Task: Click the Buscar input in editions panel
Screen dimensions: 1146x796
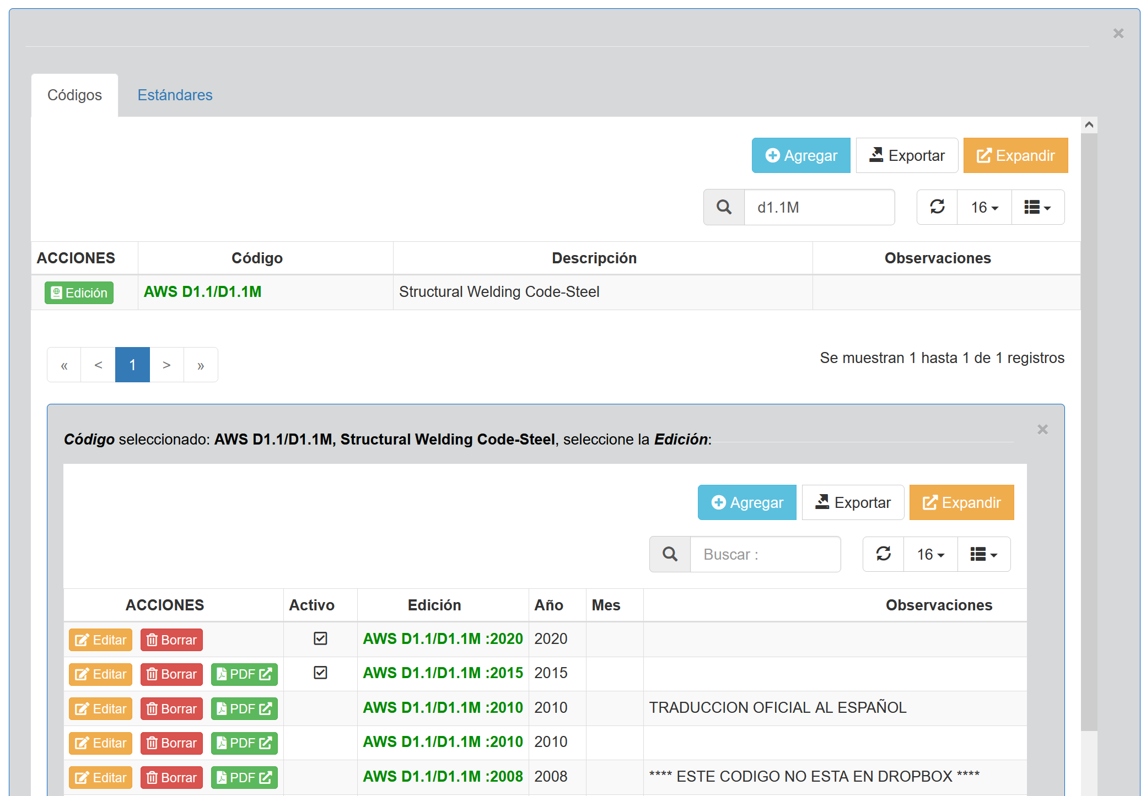Action: pyautogui.click(x=765, y=554)
